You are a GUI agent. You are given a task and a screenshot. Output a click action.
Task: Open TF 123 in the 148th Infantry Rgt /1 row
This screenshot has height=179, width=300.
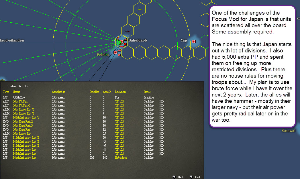point(119,118)
